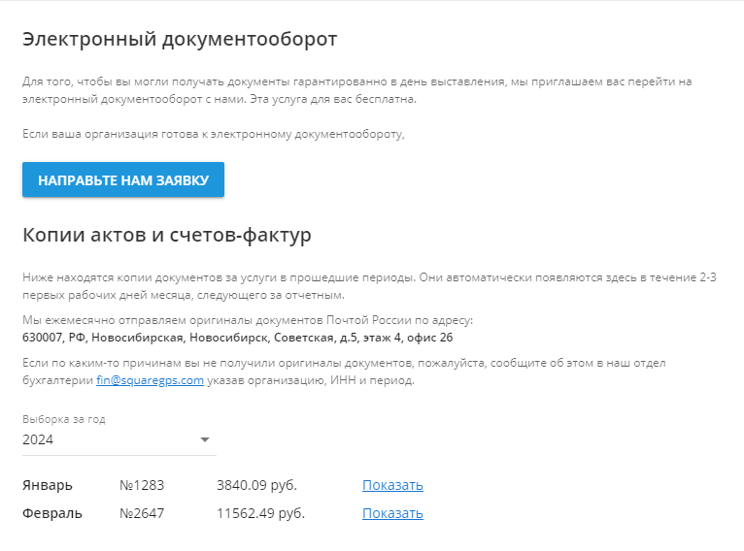Expand the year dropdown arrow
The image size is (744, 551).
click(x=204, y=439)
